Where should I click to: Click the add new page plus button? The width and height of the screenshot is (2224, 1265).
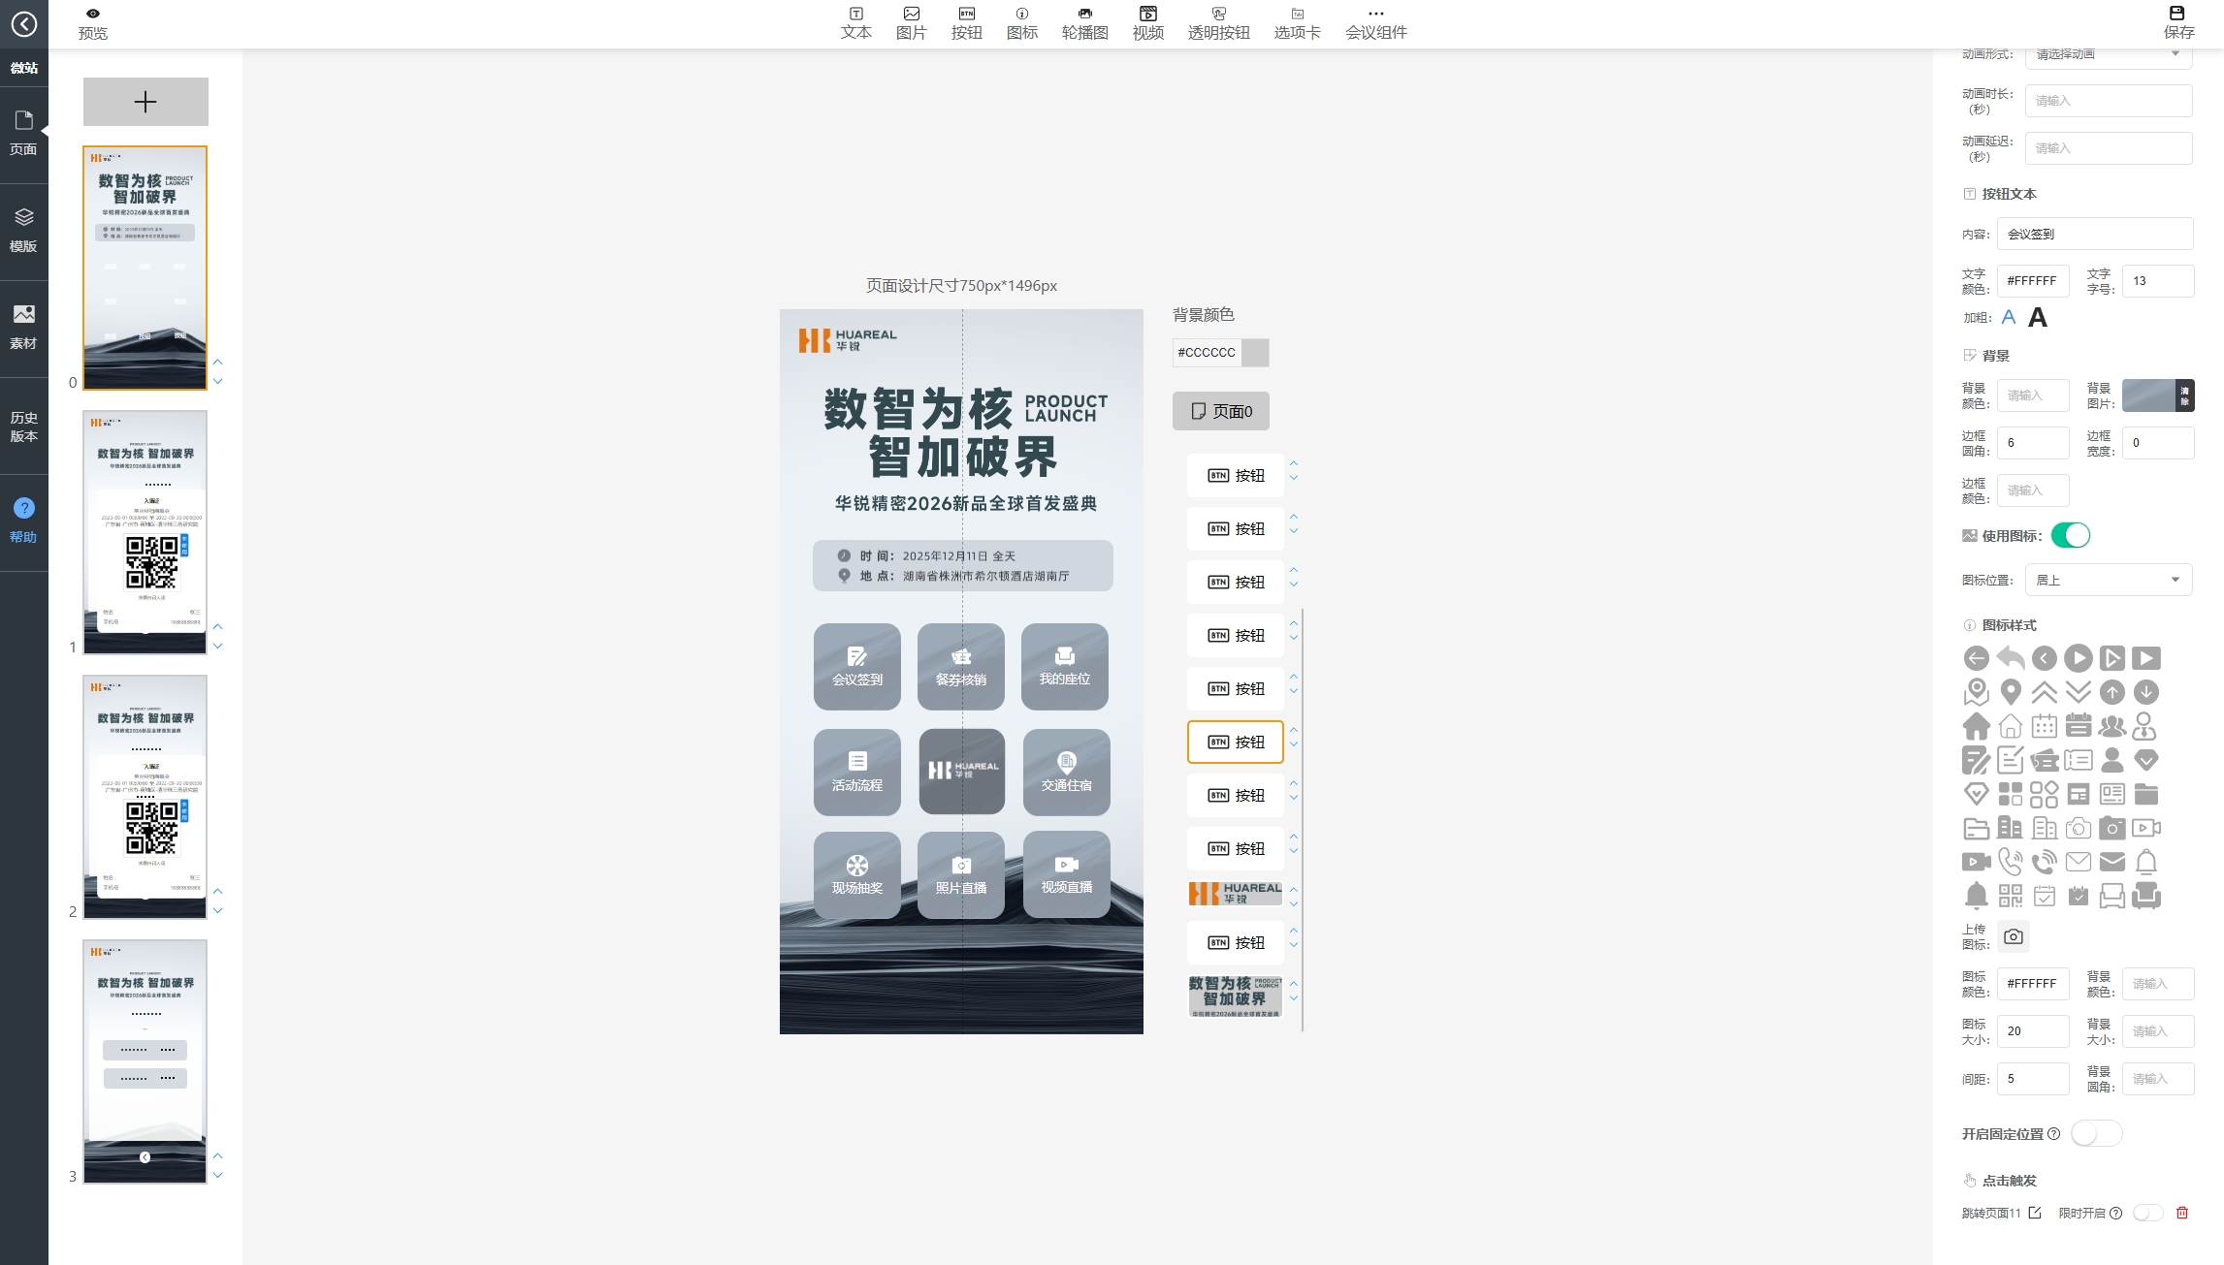pyautogui.click(x=145, y=102)
